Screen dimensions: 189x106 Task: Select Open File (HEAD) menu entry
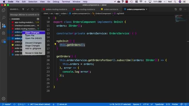click(x=33, y=38)
